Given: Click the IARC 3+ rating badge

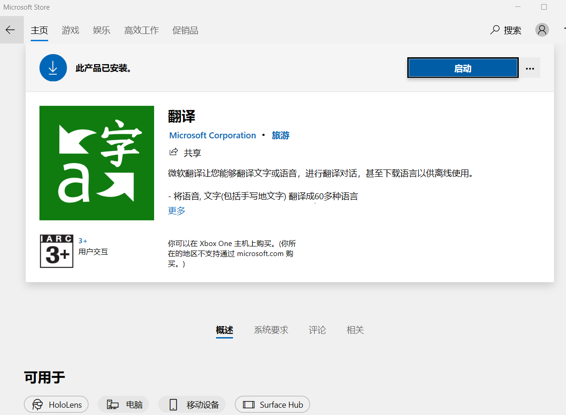Looking at the screenshot, I should pyautogui.click(x=57, y=251).
